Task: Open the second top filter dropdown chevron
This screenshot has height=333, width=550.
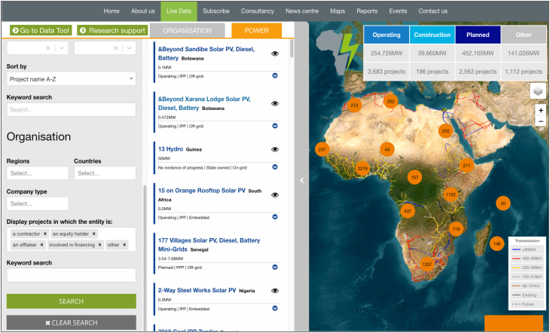Action: point(129,48)
